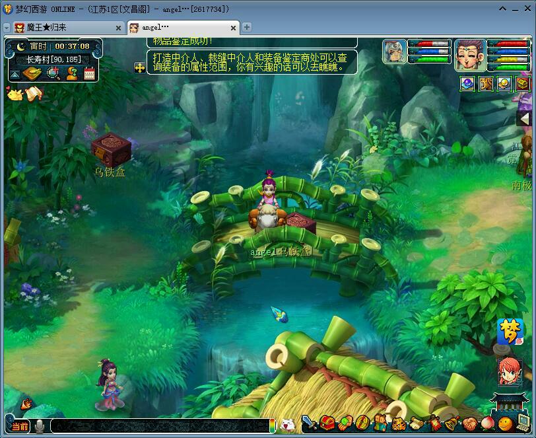
Task: Collapse the window using the up chevron
Action: tap(502, 9)
